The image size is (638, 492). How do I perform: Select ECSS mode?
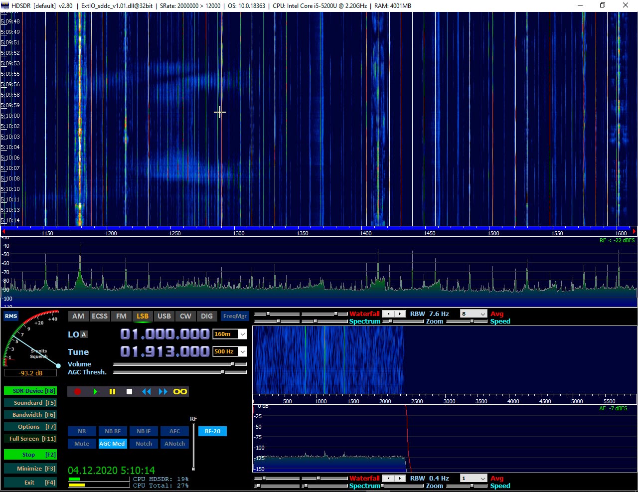pos(100,316)
